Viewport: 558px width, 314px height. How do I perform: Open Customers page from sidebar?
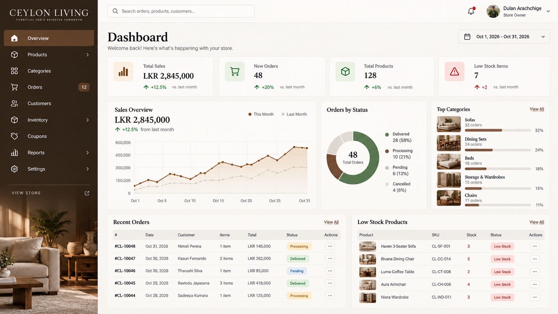click(49, 104)
